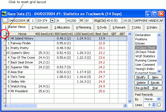Select the Tim's Tonic horse row
166x112 pixels.
[x=67, y=77]
